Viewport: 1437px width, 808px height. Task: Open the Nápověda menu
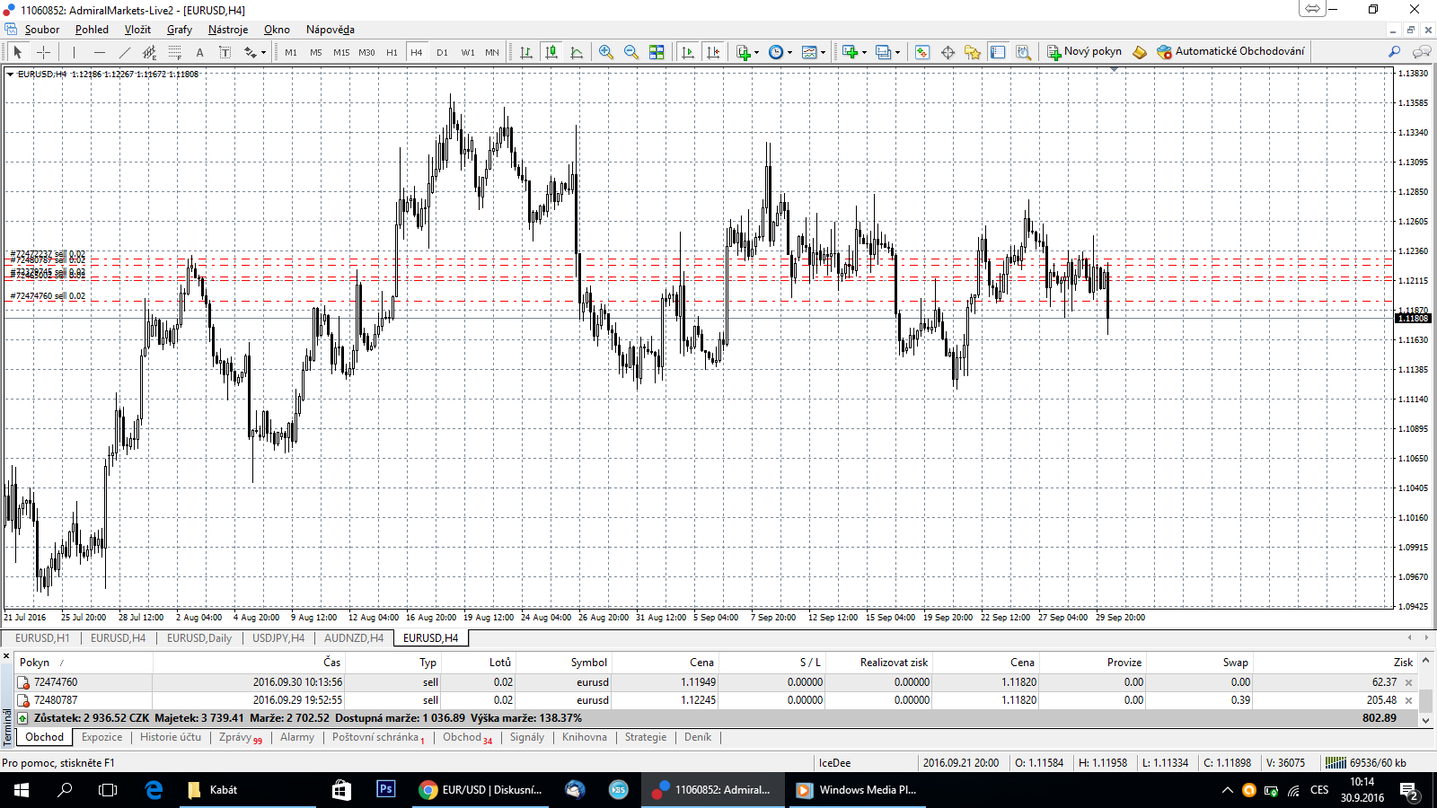331,30
